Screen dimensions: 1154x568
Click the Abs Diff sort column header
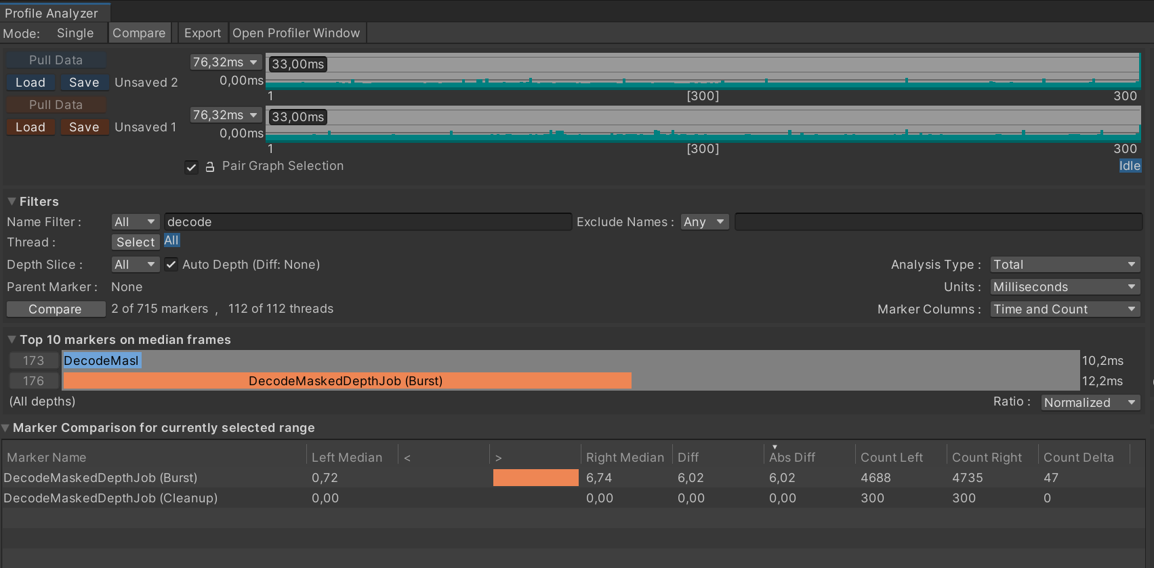(x=791, y=458)
